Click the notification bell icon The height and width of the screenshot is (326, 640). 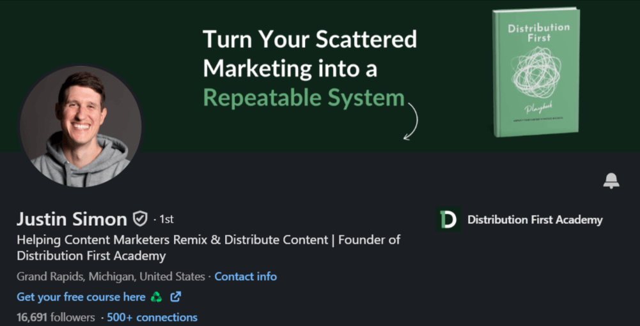click(611, 181)
